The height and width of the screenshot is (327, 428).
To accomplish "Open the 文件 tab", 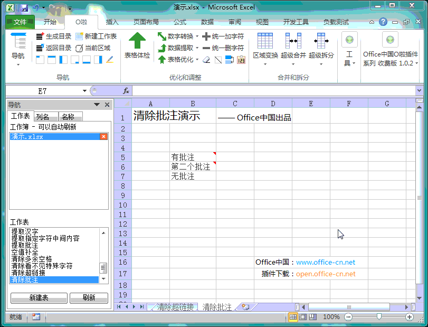I will click(x=20, y=22).
